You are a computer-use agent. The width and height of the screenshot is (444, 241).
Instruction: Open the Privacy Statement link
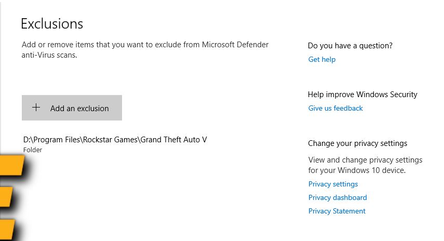click(337, 211)
